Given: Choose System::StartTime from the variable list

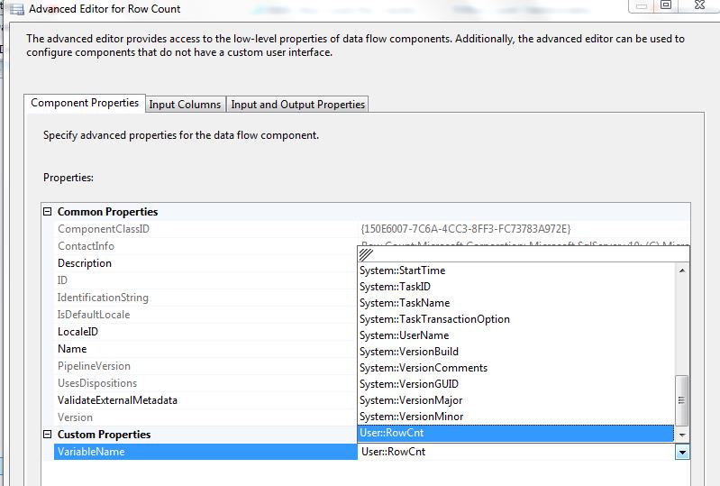Looking at the screenshot, I should tap(402, 271).
